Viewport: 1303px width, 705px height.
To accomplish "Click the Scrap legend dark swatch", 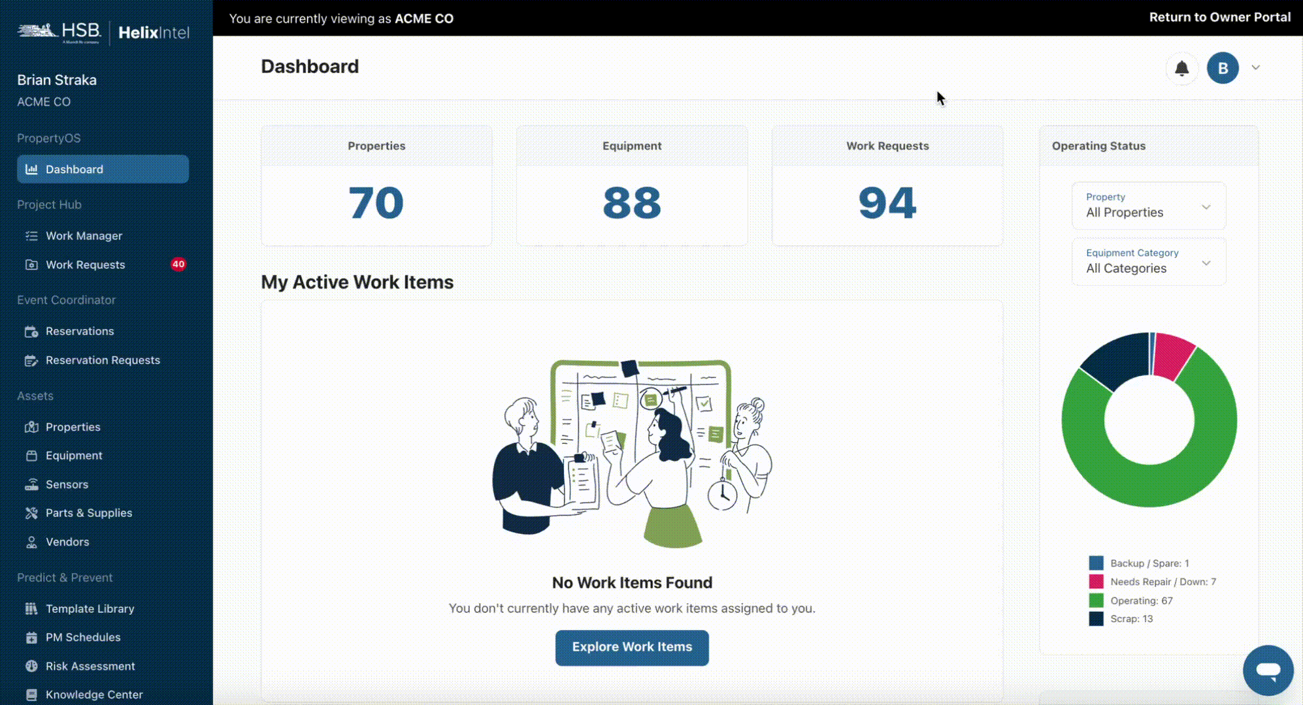I will [1096, 619].
